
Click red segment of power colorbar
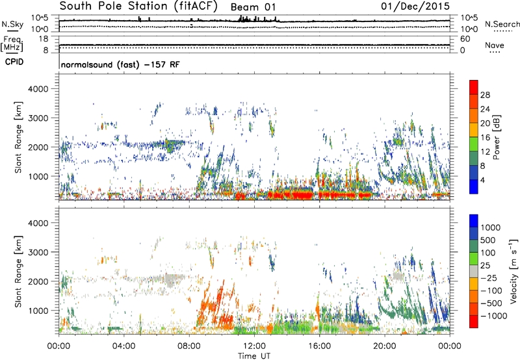(474, 88)
